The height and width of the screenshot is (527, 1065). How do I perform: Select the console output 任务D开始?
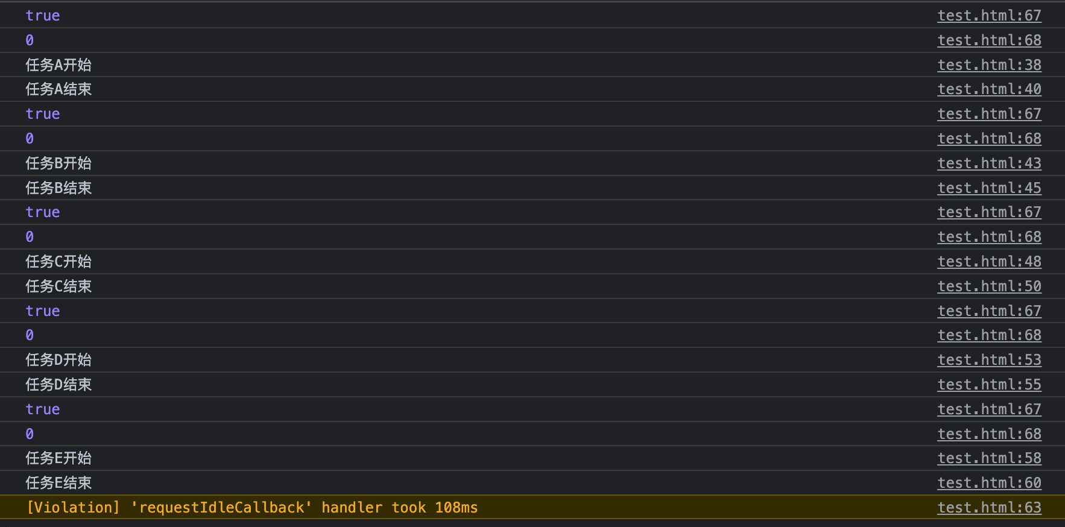(x=58, y=359)
